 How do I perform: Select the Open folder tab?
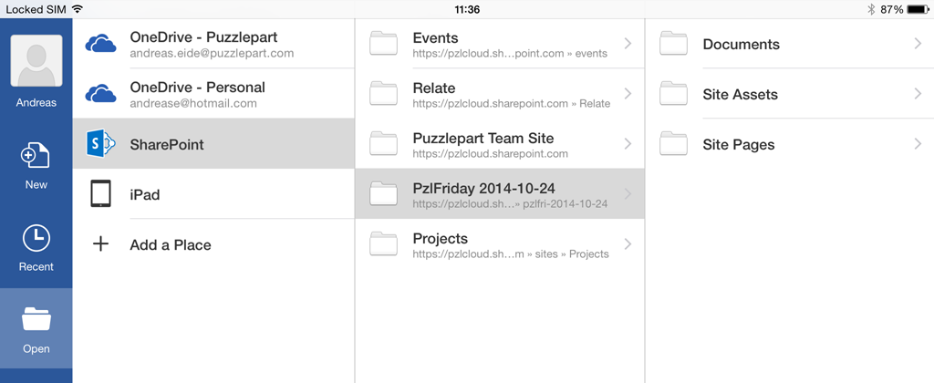click(x=36, y=329)
